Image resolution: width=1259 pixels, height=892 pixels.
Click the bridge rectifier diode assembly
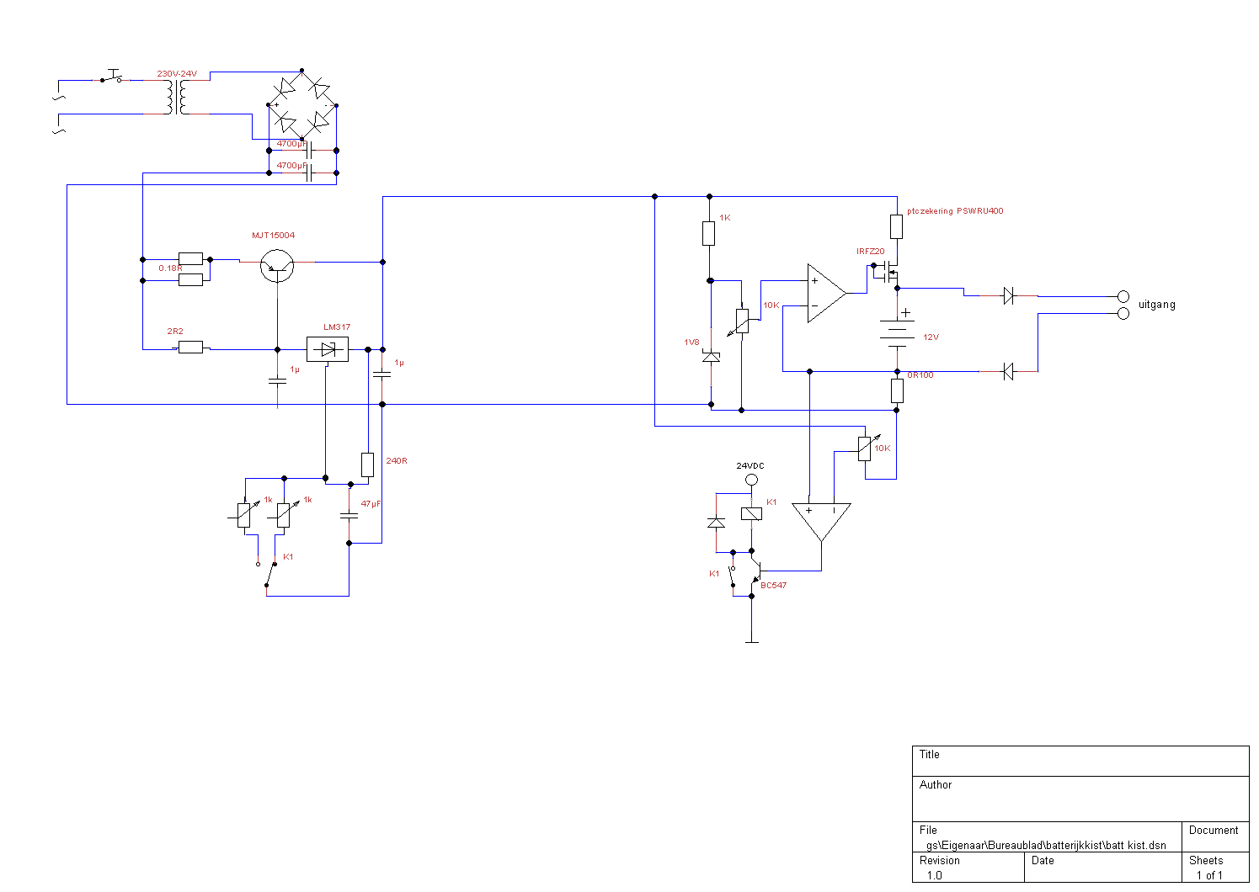pyautogui.click(x=302, y=106)
